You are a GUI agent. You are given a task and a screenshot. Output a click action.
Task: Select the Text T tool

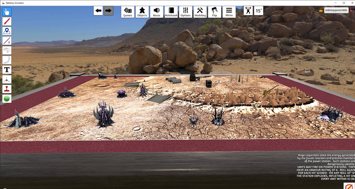tap(7, 70)
